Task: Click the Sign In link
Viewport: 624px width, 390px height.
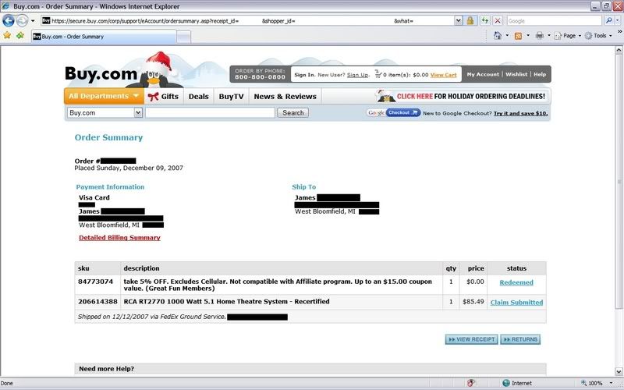Action: [x=304, y=75]
